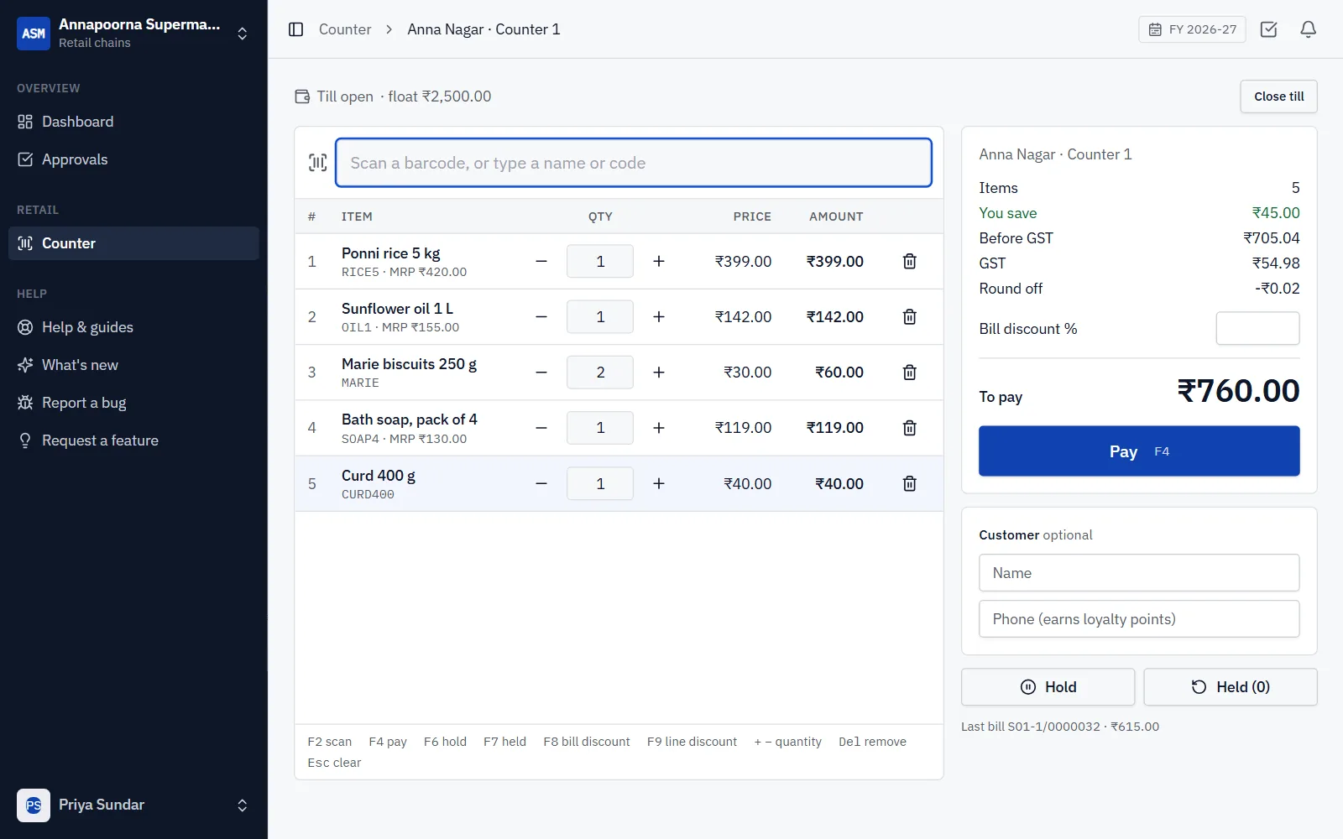Image resolution: width=1343 pixels, height=839 pixels.
Task: Increase quantity of Marie biscuits 250 g
Action: click(659, 373)
